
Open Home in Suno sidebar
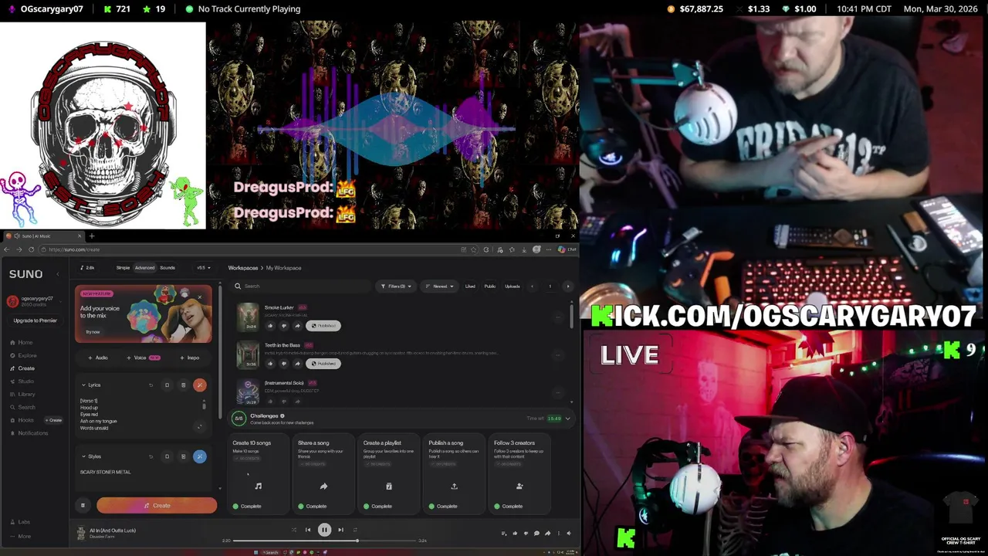point(22,342)
